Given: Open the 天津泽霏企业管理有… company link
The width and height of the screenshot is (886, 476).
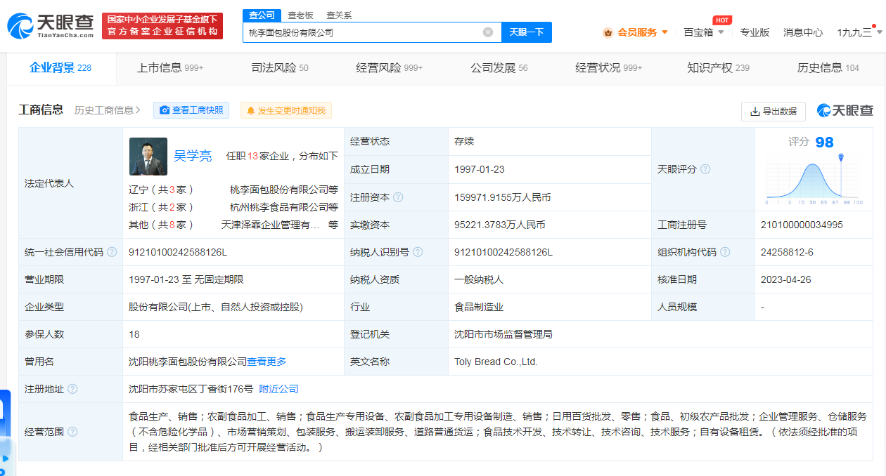Looking at the screenshot, I should tap(271, 225).
